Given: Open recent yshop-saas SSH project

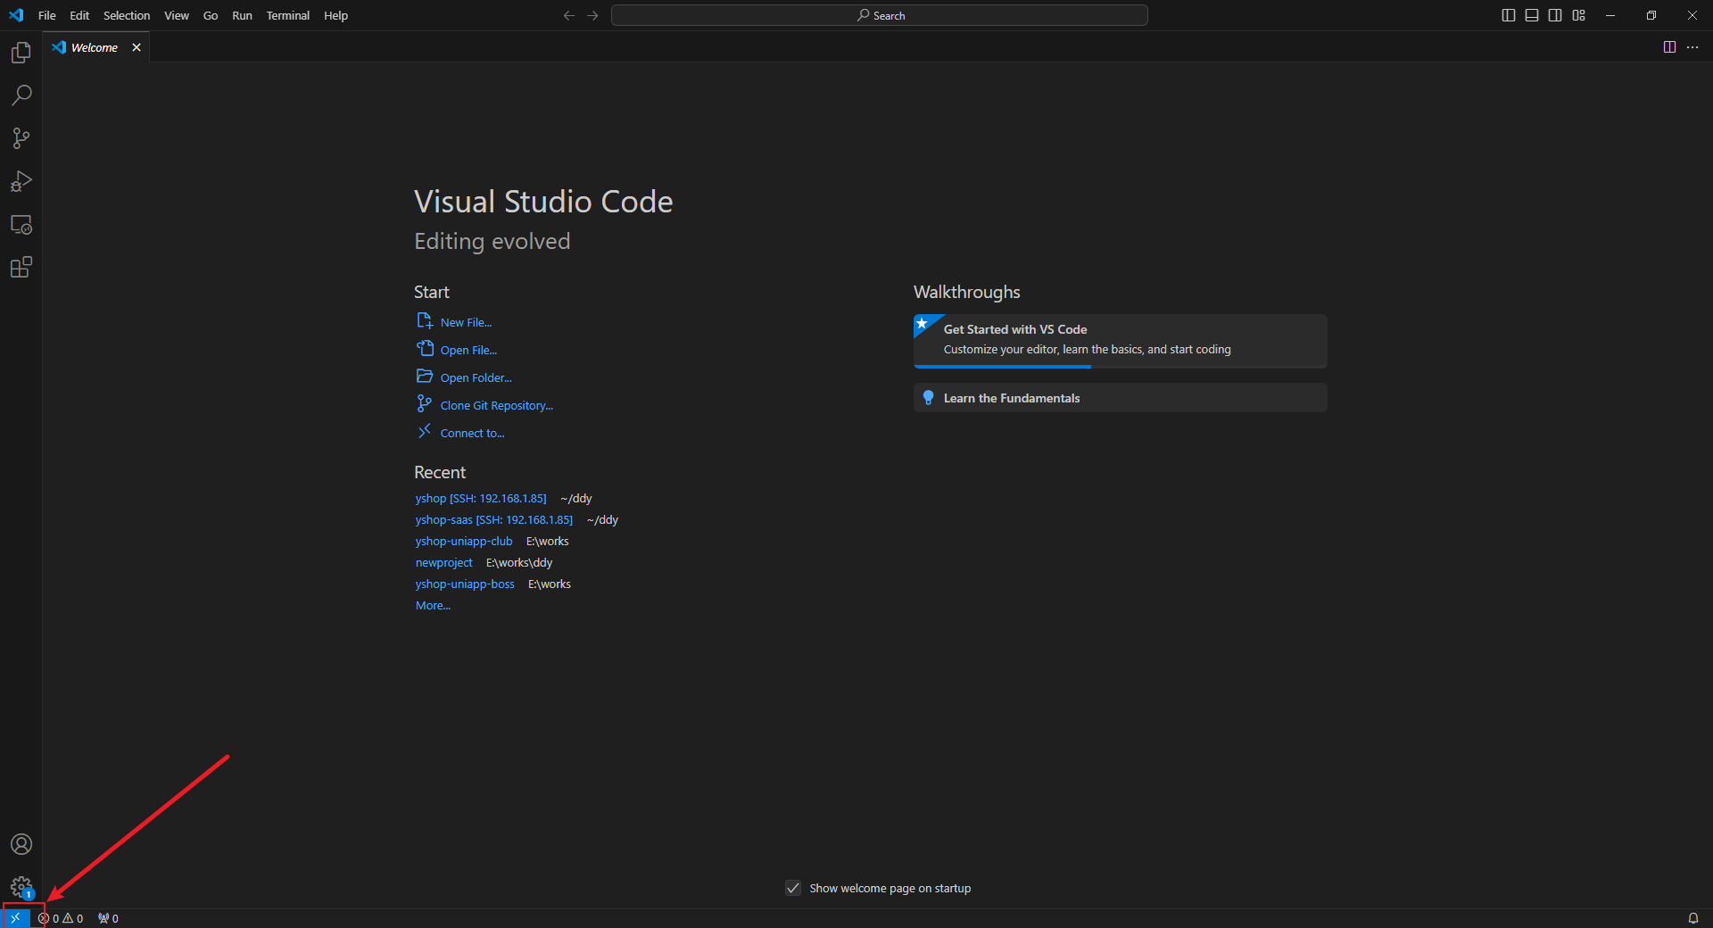Looking at the screenshot, I should (494, 520).
